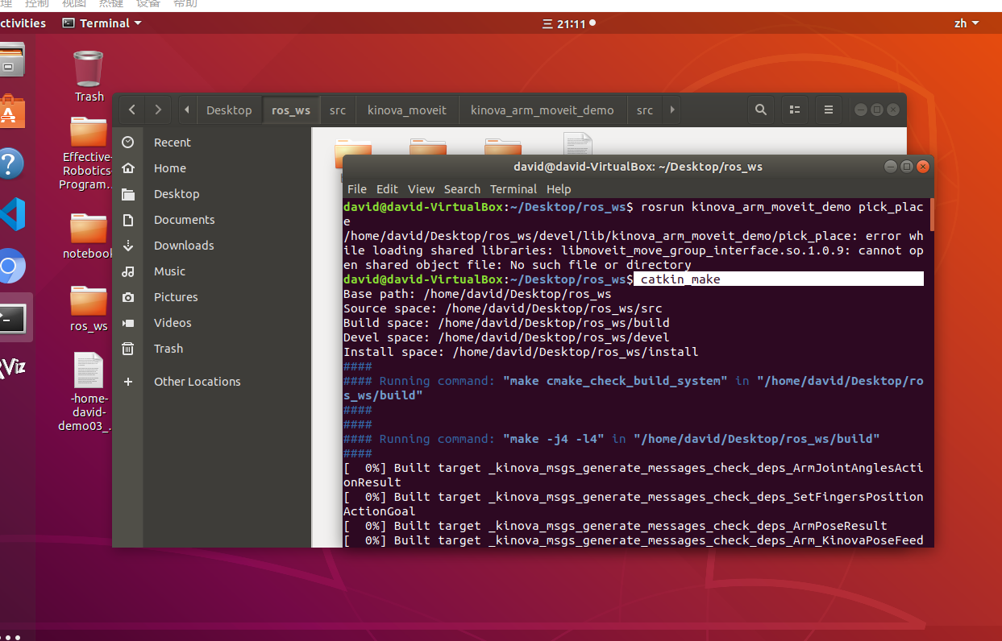Open the Search menu in the terminal
This screenshot has height=641, width=1002.
pyautogui.click(x=462, y=188)
